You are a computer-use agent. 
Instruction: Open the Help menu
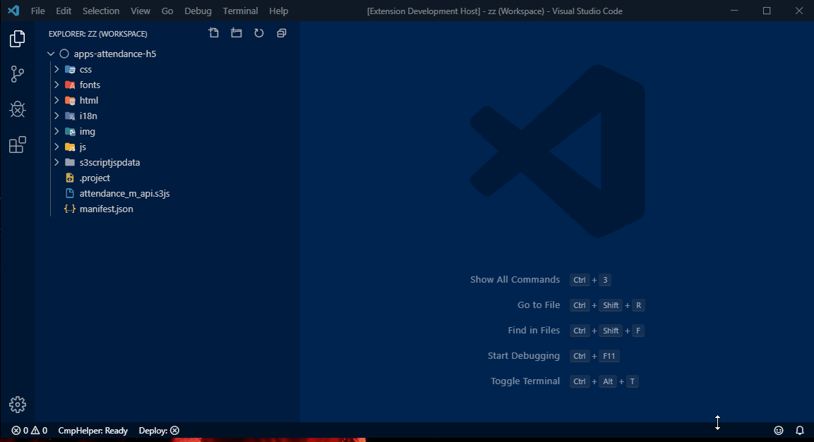278,11
